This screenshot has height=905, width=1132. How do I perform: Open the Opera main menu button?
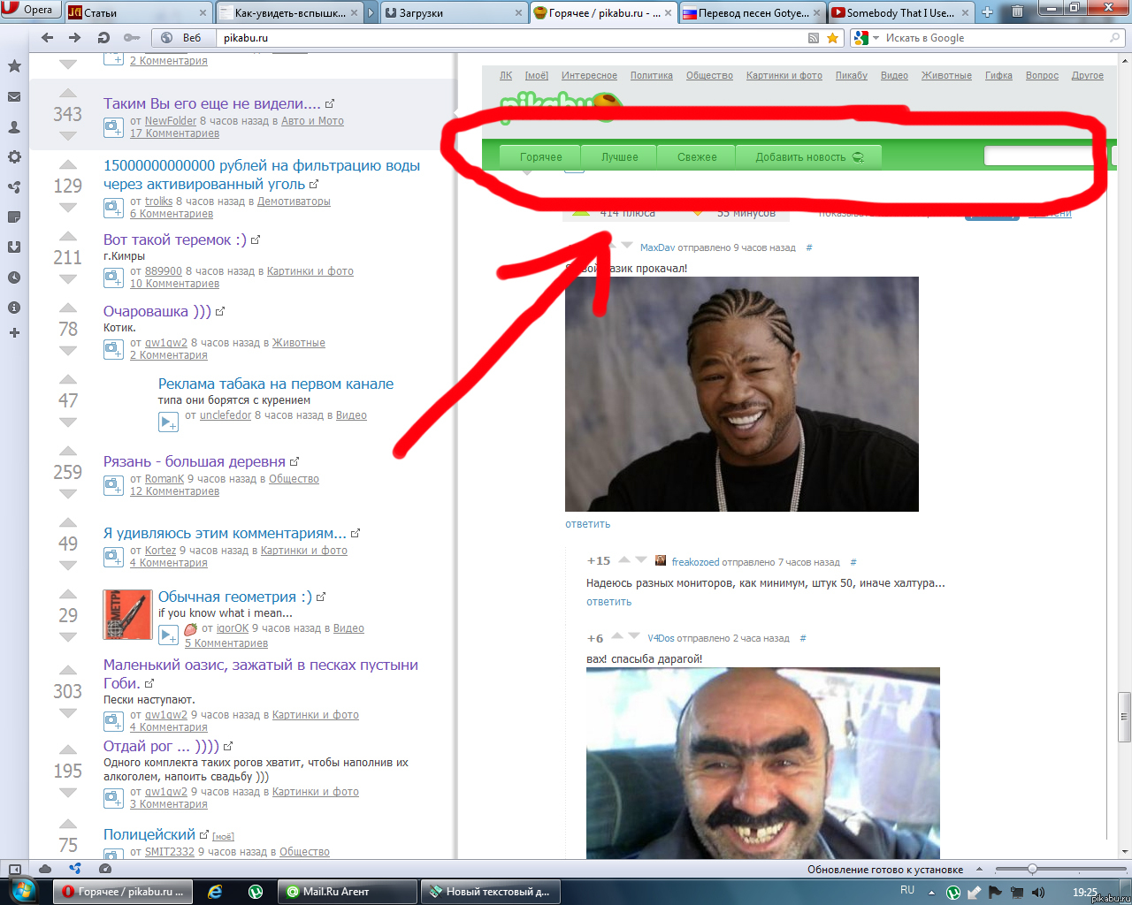click(x=29, y=10)
